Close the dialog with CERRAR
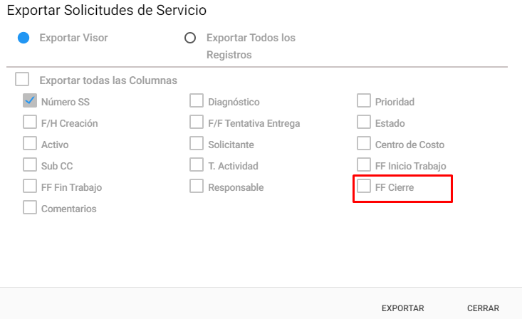 [x=483, y=308]
